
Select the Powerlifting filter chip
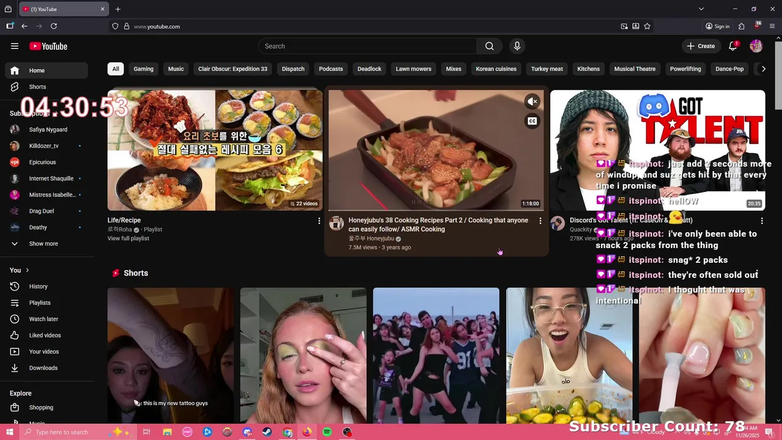point(685,69)
